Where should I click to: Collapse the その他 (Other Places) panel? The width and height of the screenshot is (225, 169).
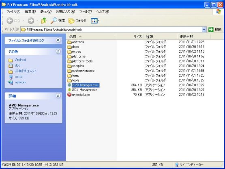click(58, 51)
